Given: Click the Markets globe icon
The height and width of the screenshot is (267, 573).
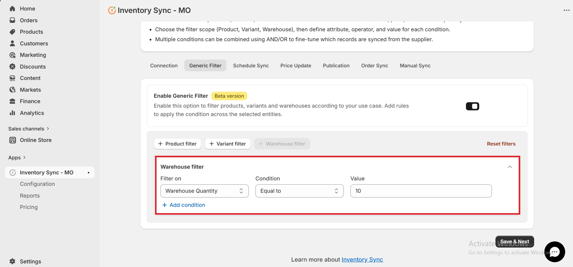Looking at the screenshot, I should [x=12, y=90].
